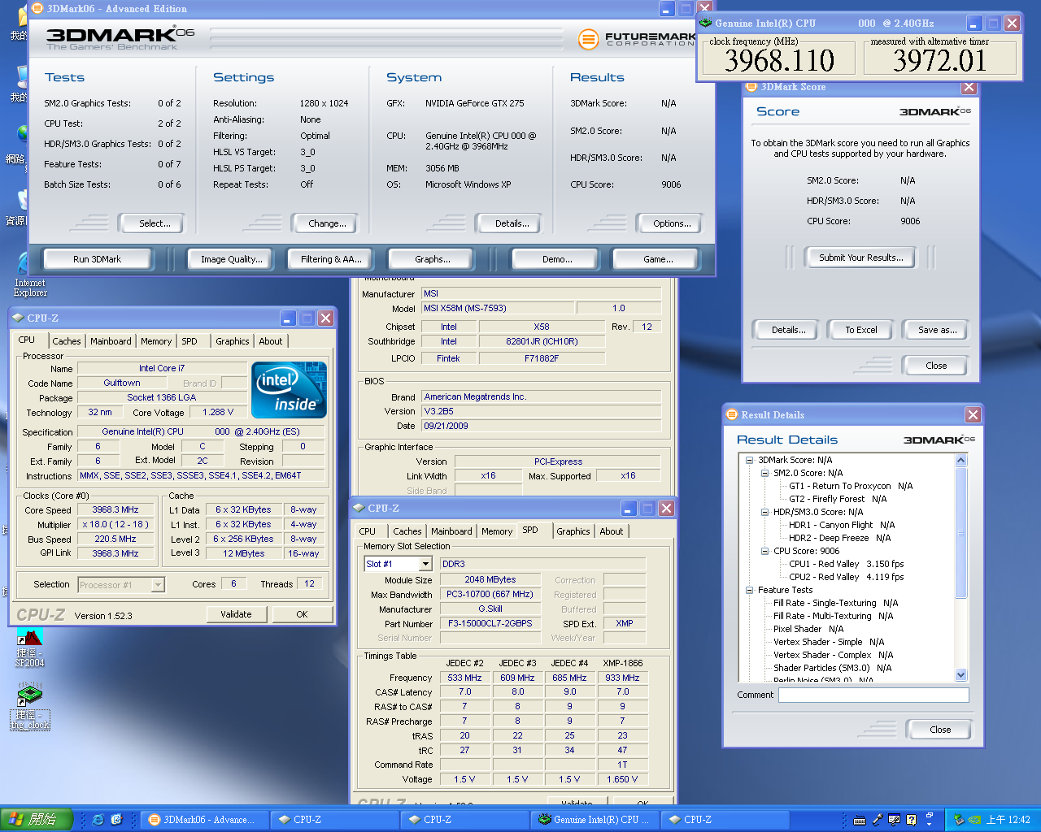Click Run 3DMark button

(x=97, y=259)
